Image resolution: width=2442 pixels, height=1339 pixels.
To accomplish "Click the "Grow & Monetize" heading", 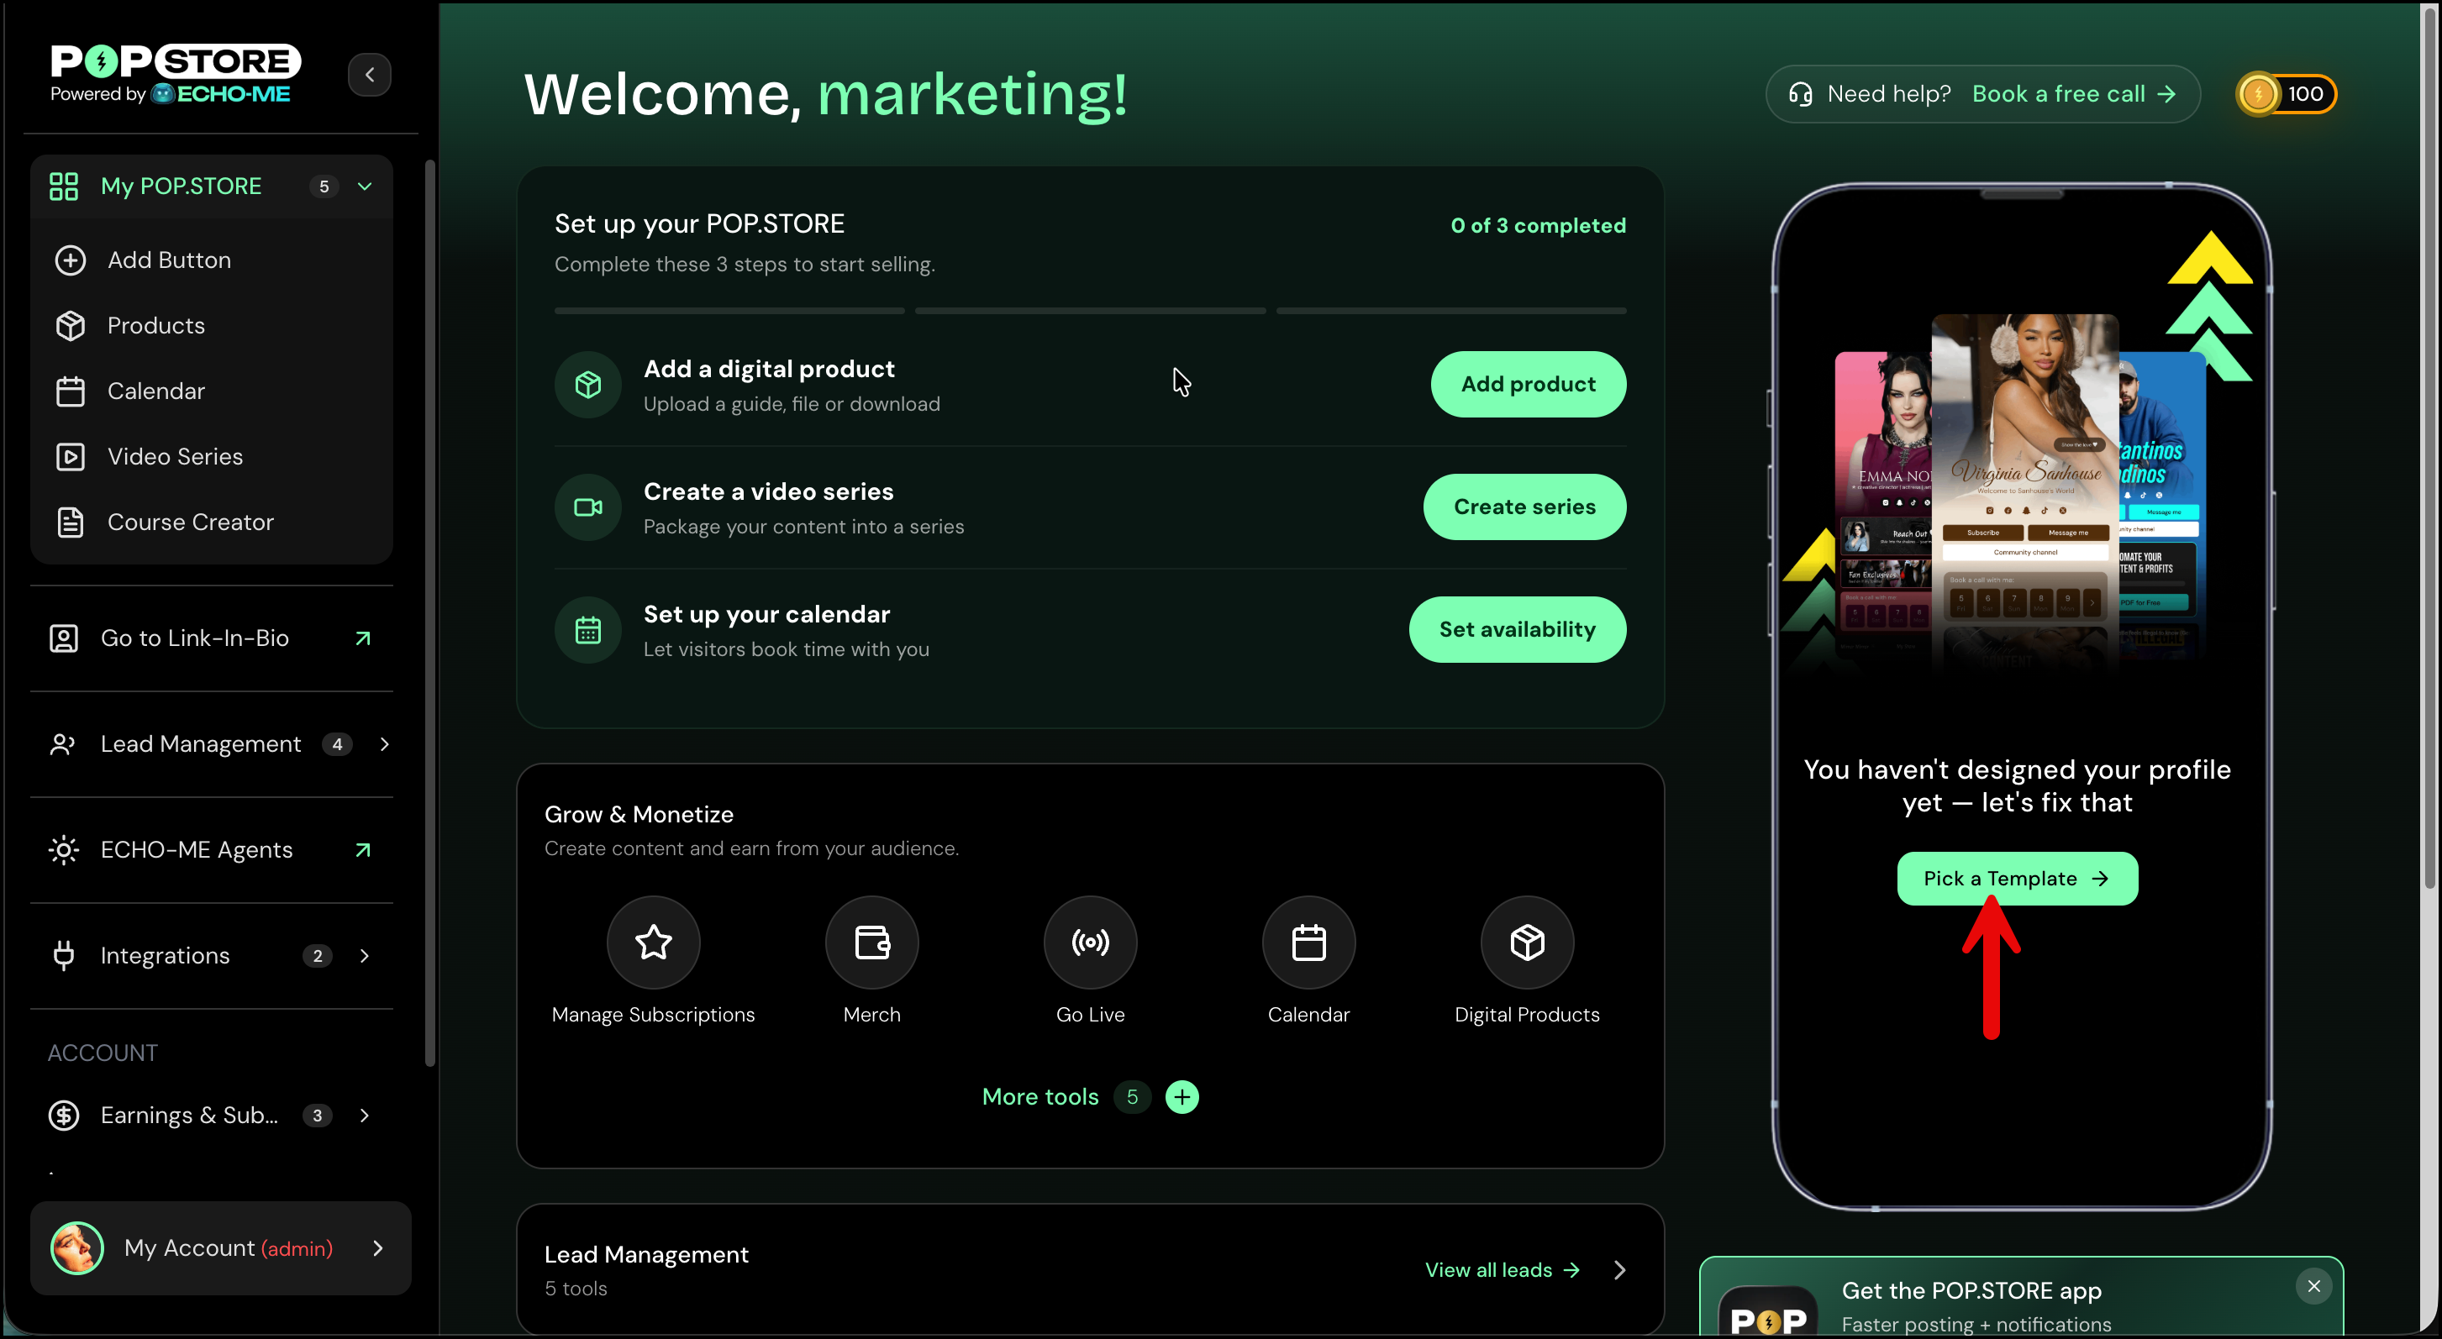I will coord(639,815).
